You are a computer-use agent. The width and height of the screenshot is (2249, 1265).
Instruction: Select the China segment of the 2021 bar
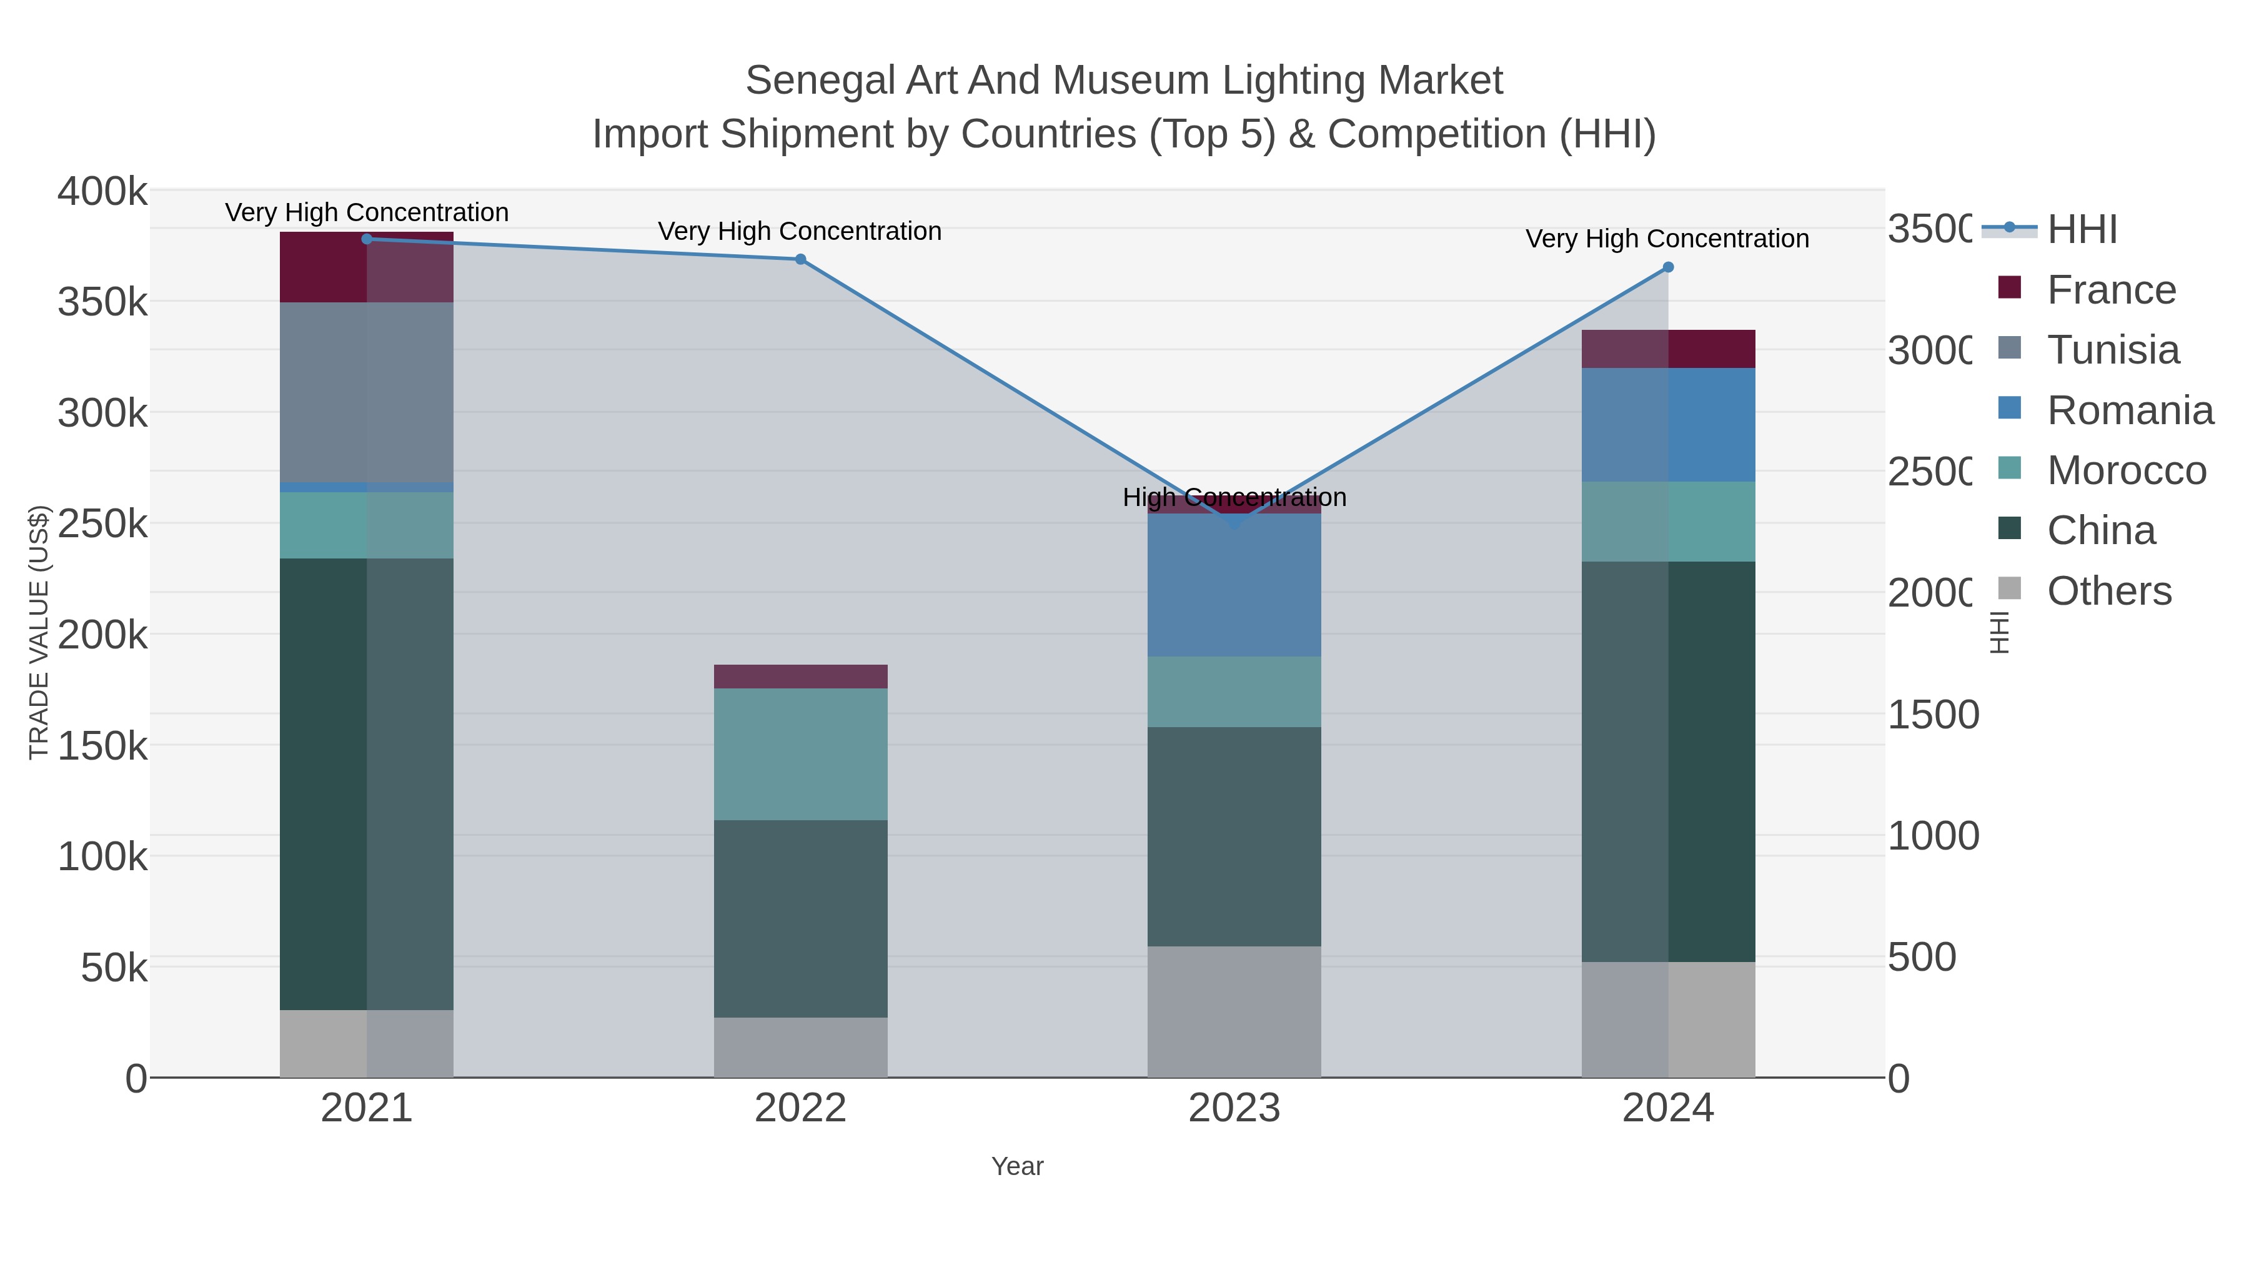pos(367,784)
